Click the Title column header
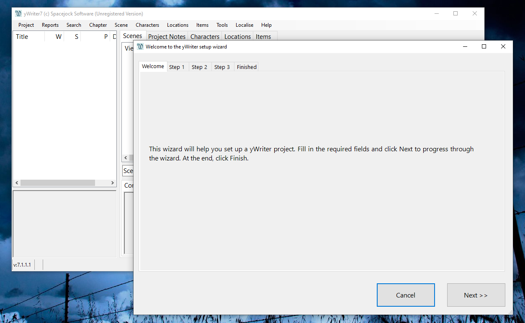Viewport: 525px width, 323px height. [28, 37]
